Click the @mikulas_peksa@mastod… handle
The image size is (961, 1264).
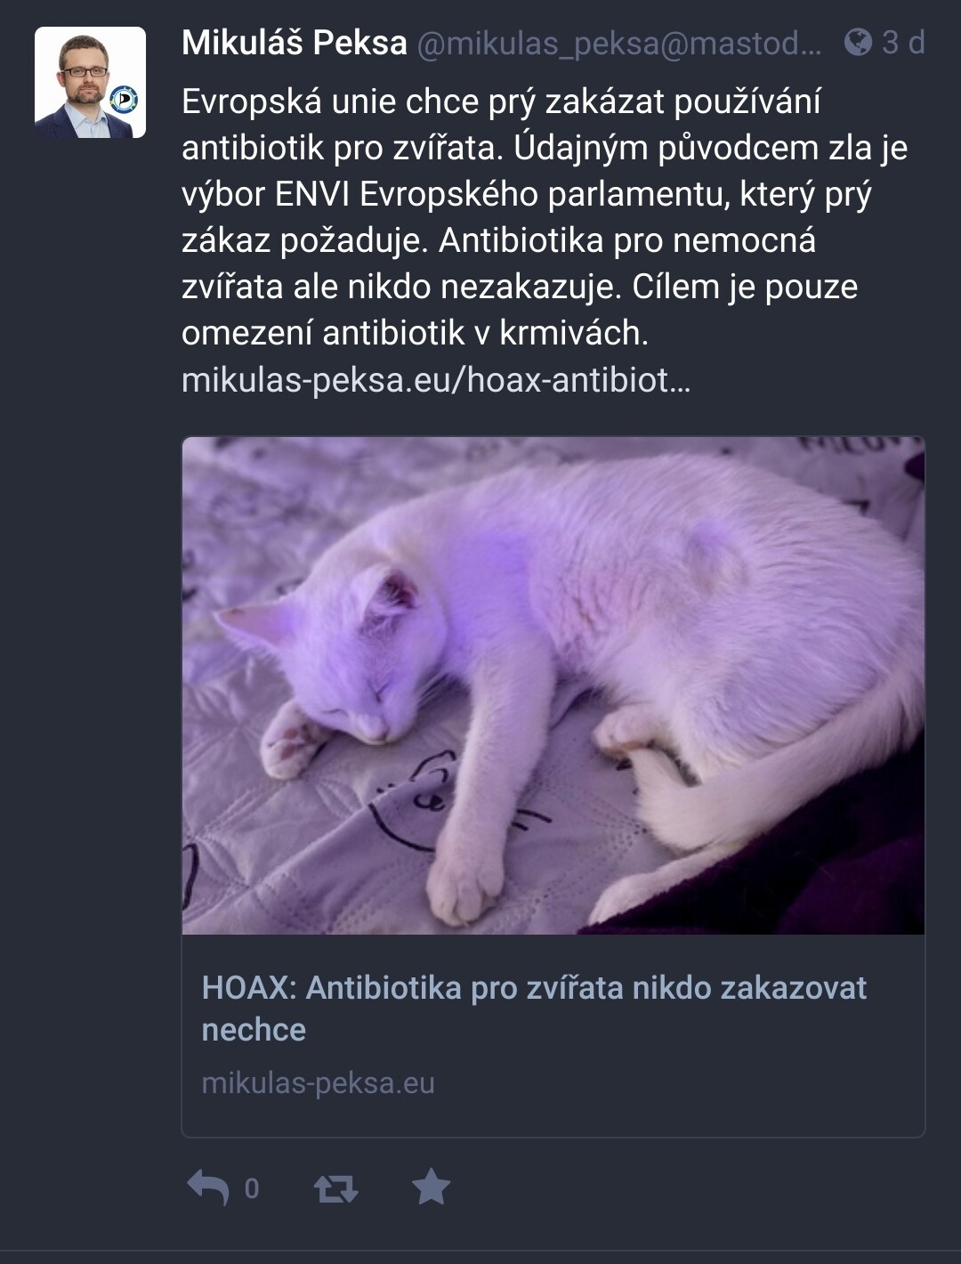click(619, 43)
